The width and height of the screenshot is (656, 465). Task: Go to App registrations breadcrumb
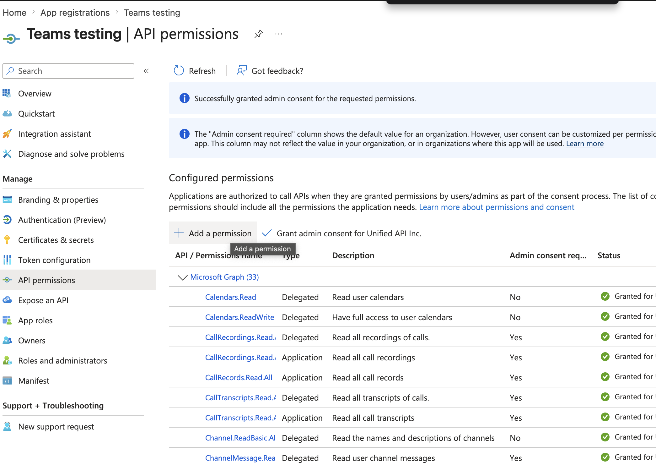pyautogui.click(x=75, y=13)
